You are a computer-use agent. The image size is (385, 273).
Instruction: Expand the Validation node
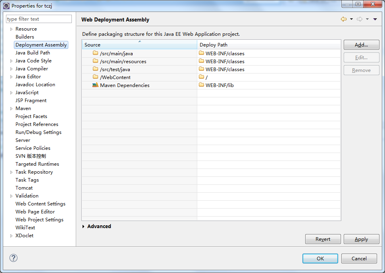click(x=11, y=196)
